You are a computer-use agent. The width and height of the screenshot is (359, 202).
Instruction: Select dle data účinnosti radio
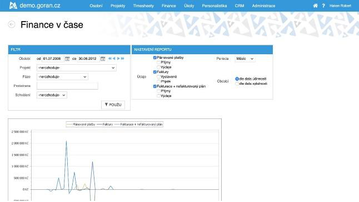237,79
